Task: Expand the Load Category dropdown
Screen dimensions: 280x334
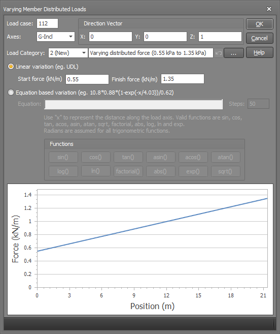Action: (x=68, y=53)
